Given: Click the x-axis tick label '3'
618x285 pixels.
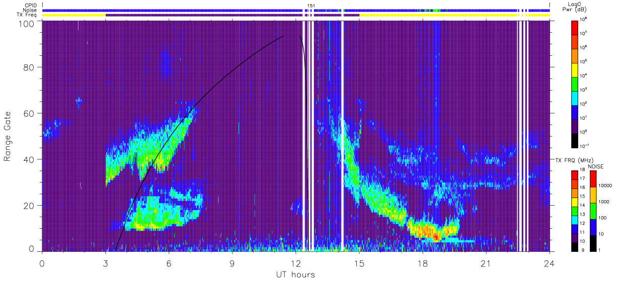Looking at the screenshot, I should coord(106,264).
